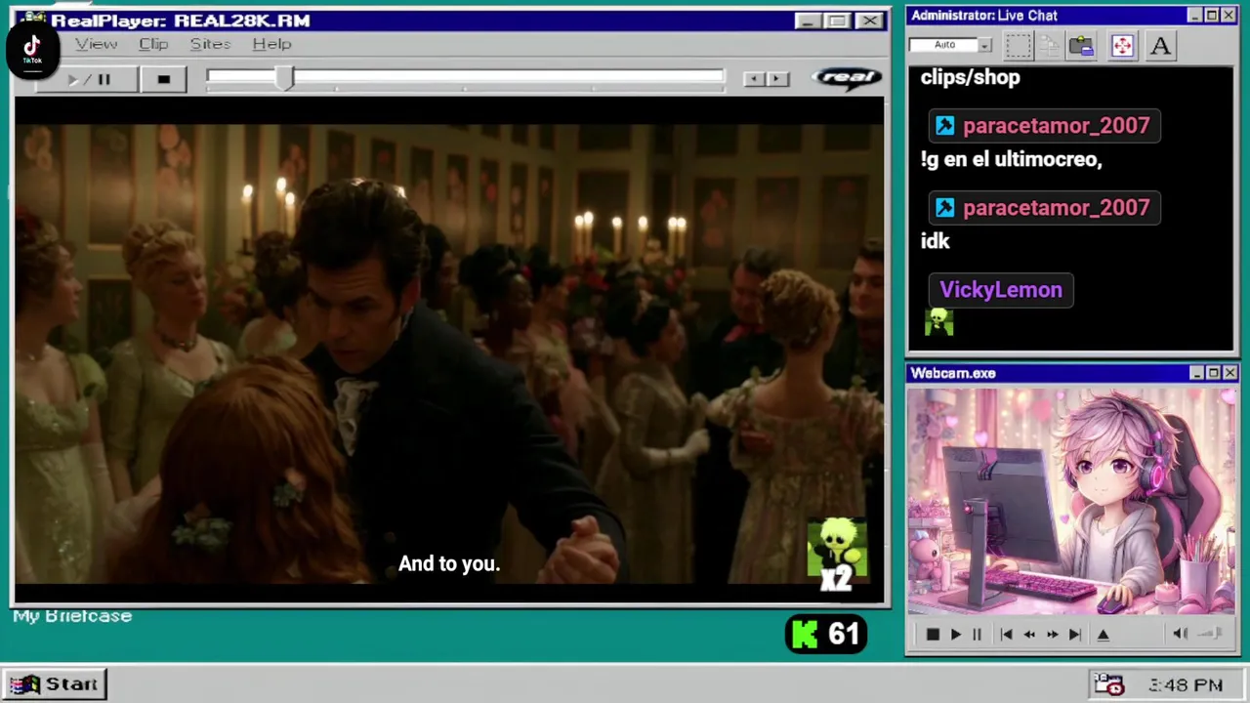The image size is (1250, 703).
Task: Toggle full screen icon in Live Chat toolbar
Action: [x=1122, y=45]
